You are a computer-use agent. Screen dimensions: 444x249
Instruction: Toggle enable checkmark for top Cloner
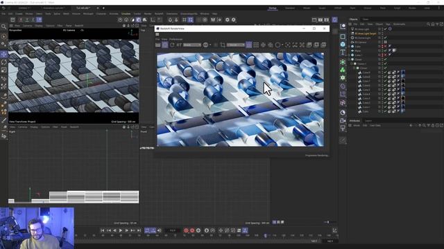tap(386, 59)
